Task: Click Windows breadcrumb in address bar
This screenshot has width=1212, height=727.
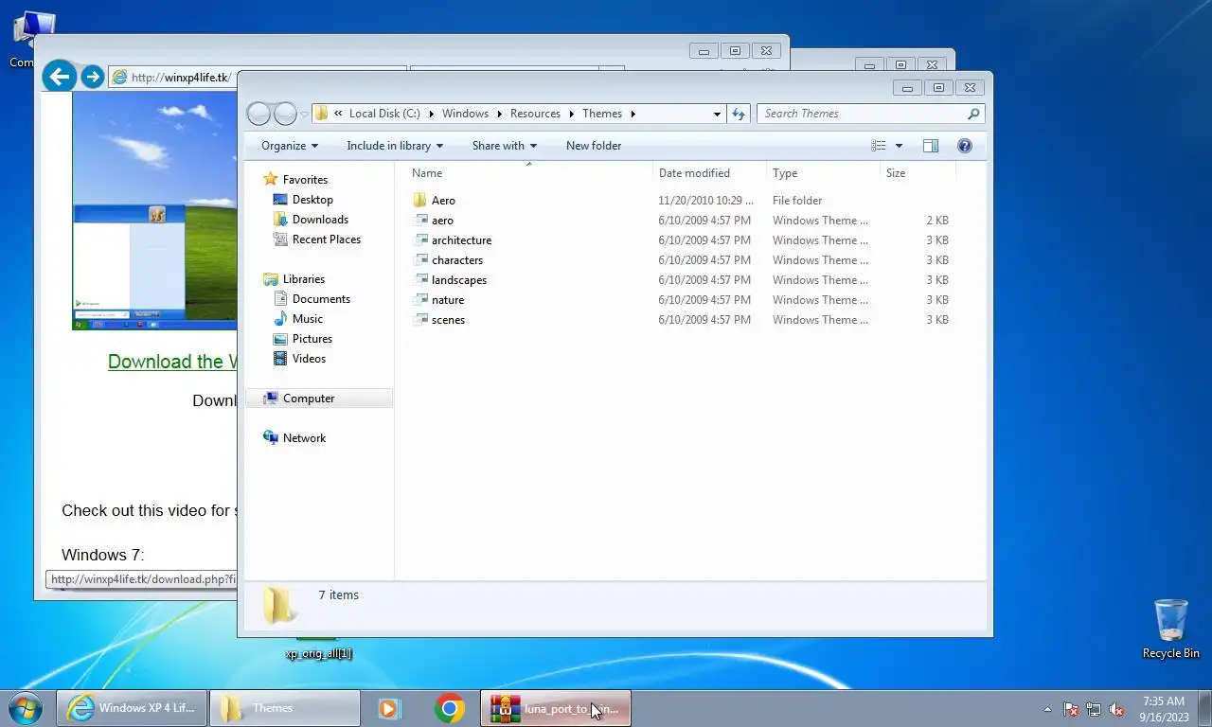Action: tap(465, 114)
